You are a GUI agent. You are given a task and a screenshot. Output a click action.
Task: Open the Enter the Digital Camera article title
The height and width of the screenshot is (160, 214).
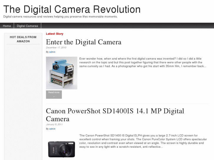coord(84,42)
